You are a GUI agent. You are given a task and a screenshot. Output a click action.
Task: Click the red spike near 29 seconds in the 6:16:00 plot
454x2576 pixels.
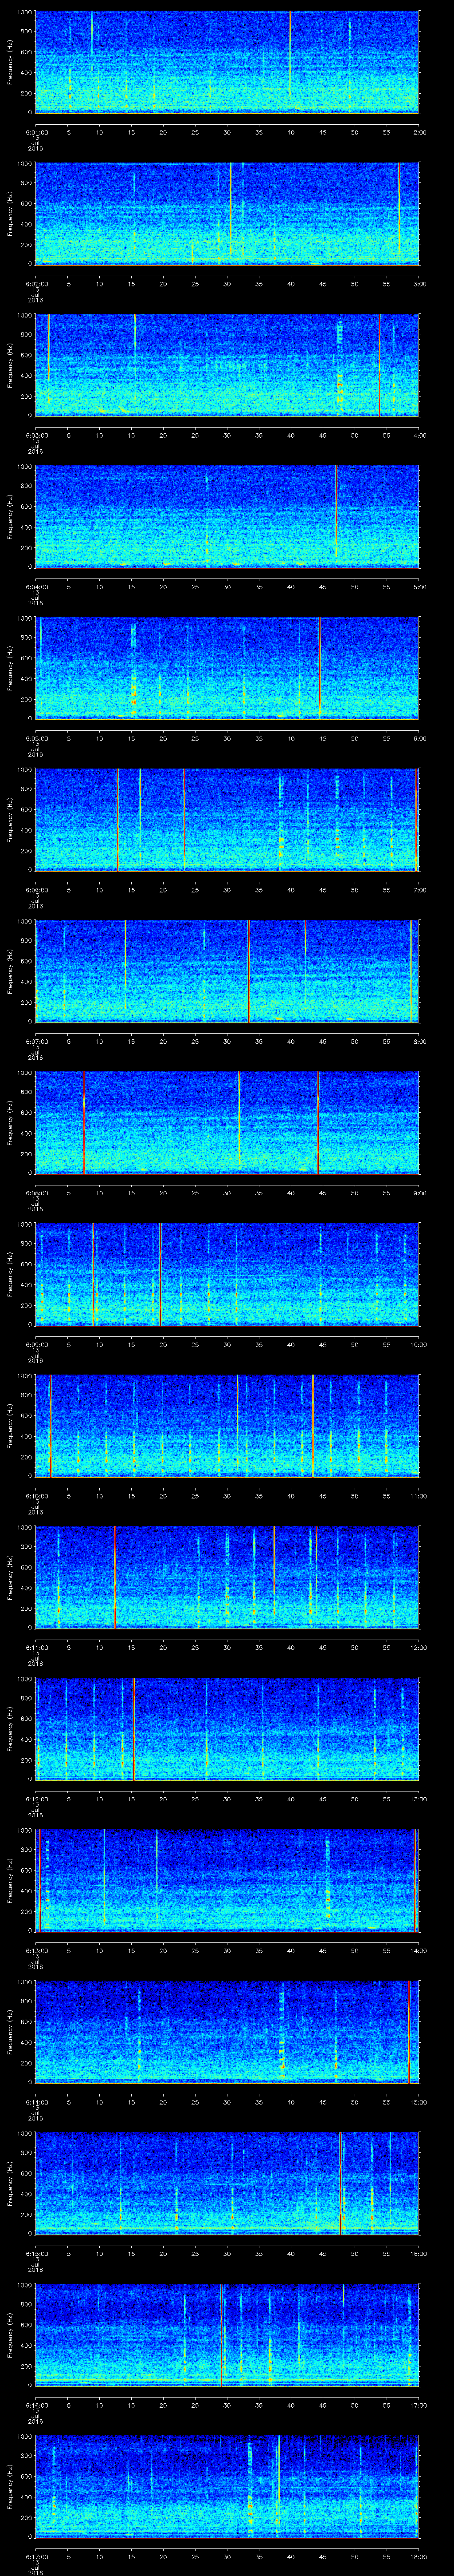222,2334
